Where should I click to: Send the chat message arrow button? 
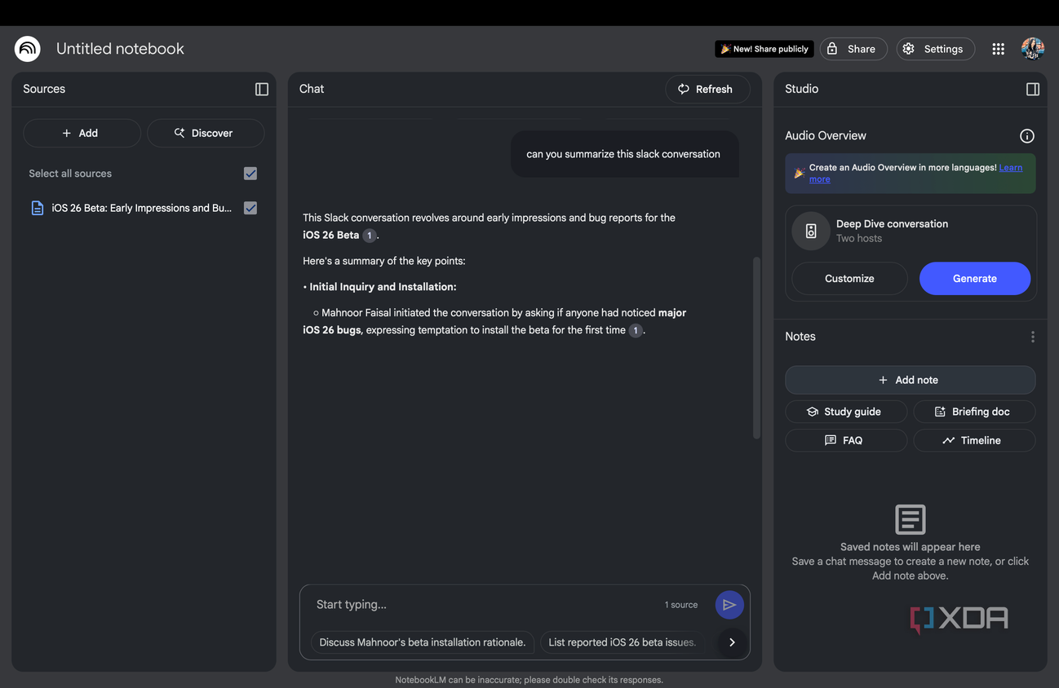[729, 605]
